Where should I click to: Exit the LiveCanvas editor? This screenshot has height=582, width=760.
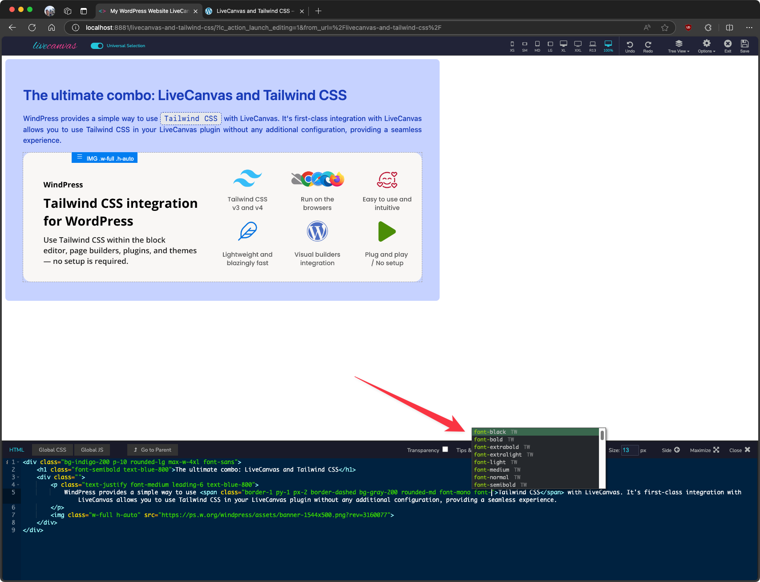tap(728, 46)
